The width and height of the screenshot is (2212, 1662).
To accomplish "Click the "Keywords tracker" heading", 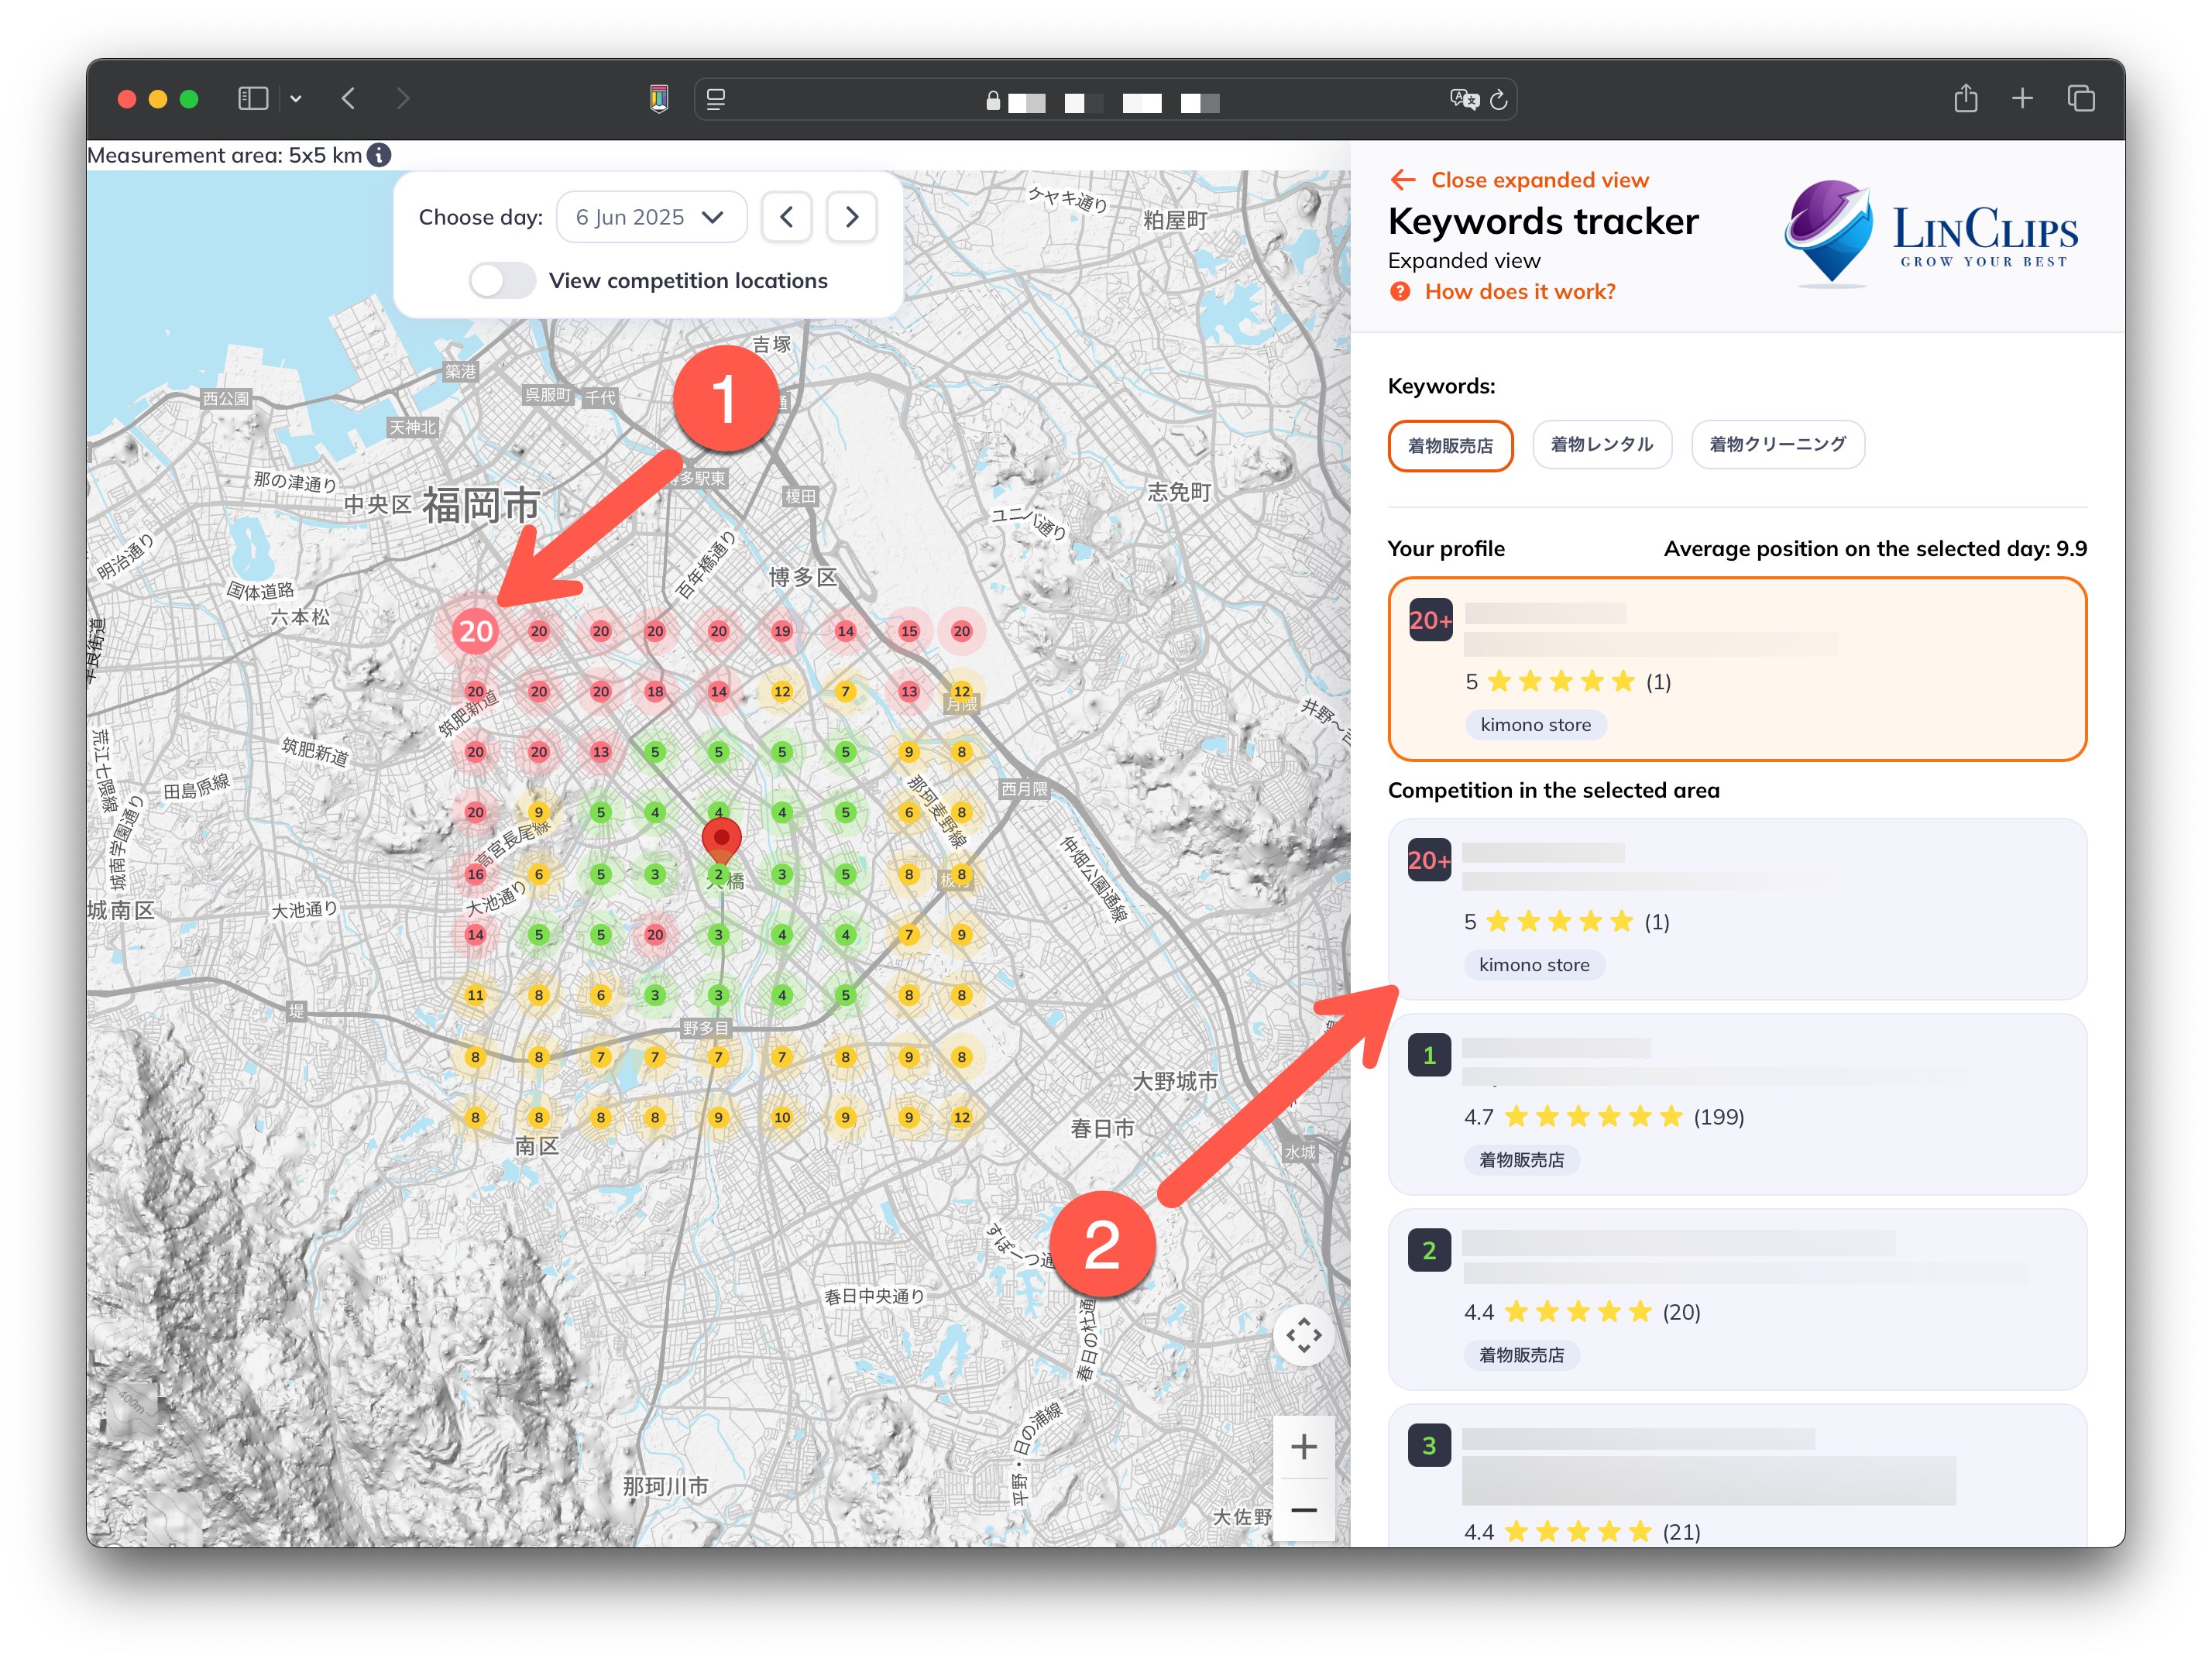I will coord(1543,221).
